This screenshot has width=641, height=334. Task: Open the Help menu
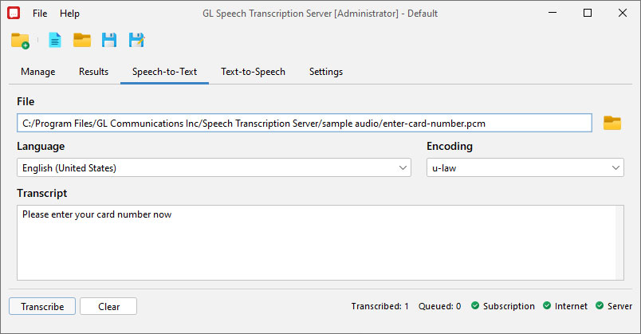click(69, 14)
